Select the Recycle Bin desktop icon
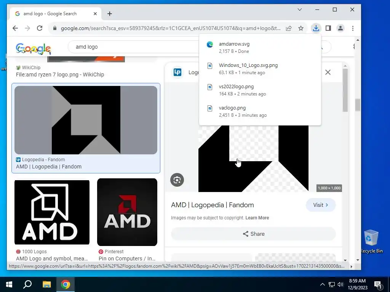 point(371,241)
